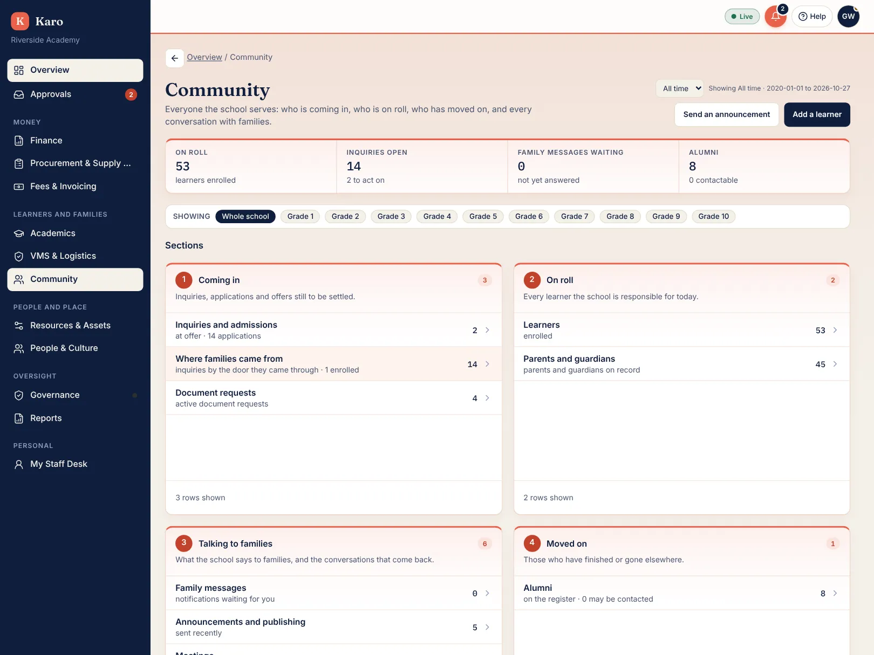
Task: Expand the Document requests row chevron
Action: coord(487,398)
